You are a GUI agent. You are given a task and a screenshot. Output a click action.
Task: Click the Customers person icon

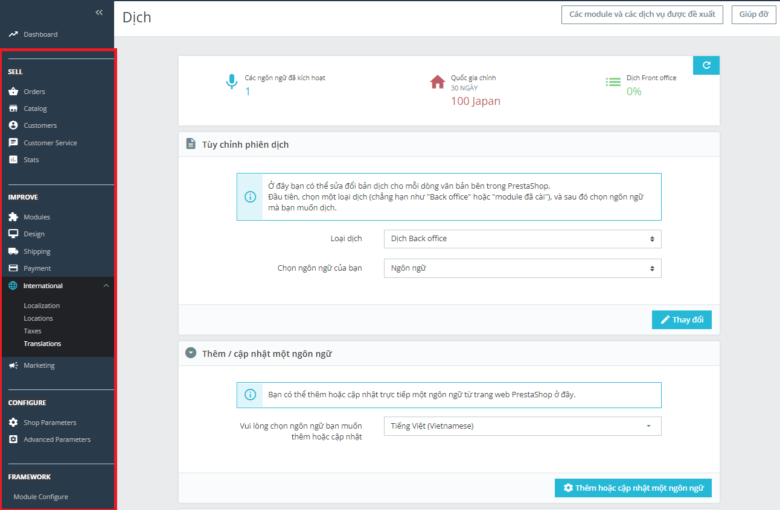coord(13,125)
